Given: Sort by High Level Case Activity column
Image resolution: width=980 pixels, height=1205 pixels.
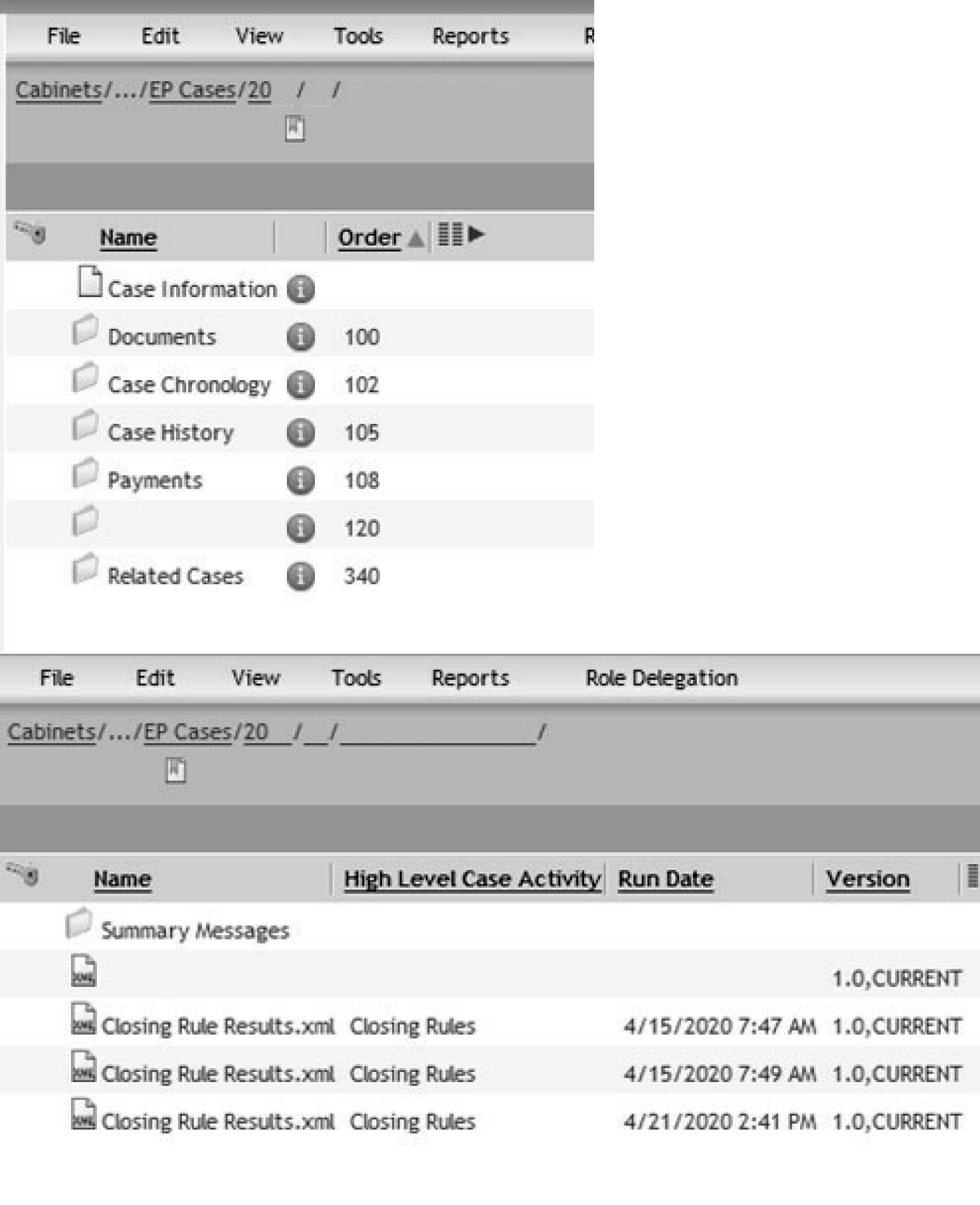Looking at the screenshot, I should (471, 879).
